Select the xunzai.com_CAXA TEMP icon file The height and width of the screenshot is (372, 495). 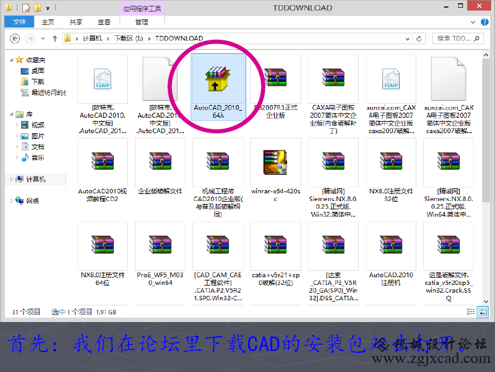coord(391,79)
